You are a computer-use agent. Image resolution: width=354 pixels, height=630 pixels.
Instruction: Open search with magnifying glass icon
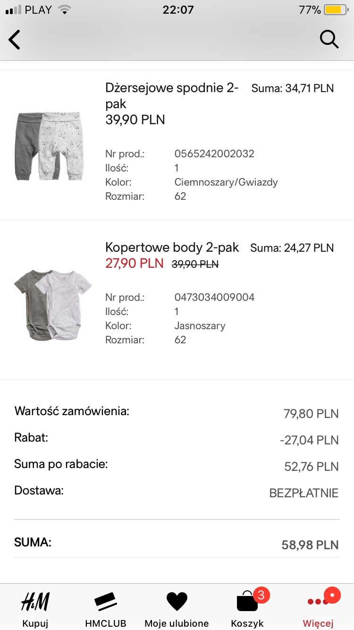point(329,39)
